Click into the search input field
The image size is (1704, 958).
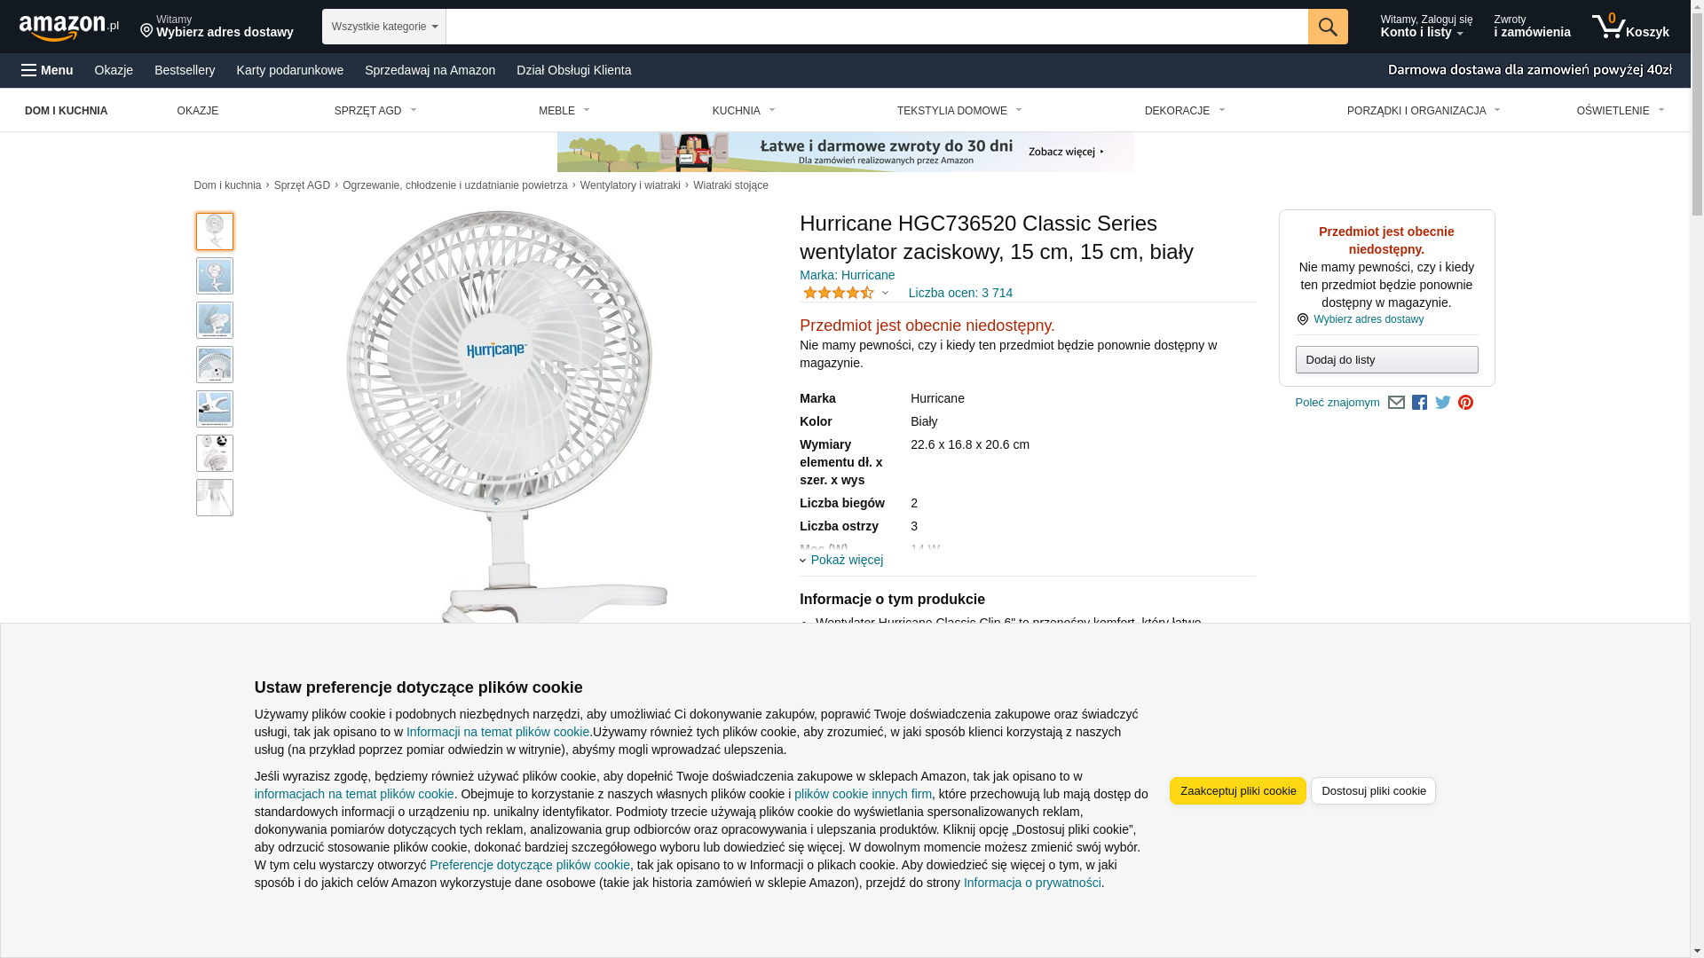click(876, 27)
